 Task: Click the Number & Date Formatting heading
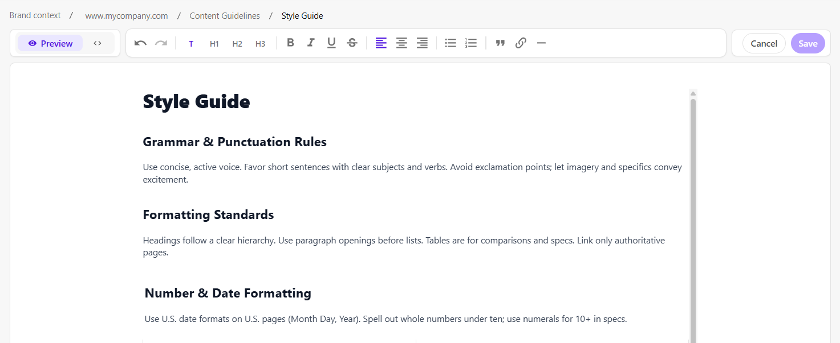[228, 293]
